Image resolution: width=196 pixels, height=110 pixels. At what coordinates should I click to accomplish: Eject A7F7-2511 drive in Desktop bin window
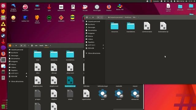pyautogui.click(x=103, y=45)
